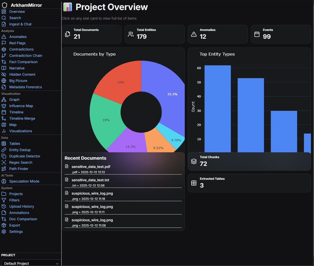Open the Timeline calendar icon in sidebar
314x266 pixels.
[4, 112]
